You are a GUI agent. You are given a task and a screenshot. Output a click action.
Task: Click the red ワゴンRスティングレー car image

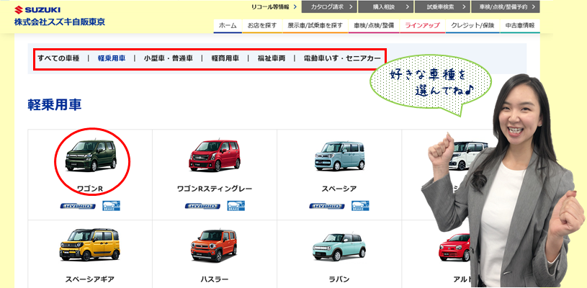214,156
